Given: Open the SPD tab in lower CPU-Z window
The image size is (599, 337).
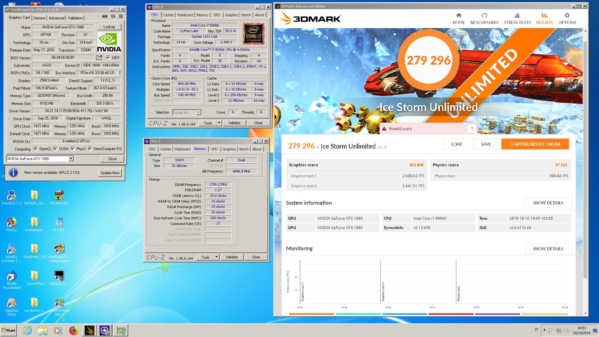Looking at the screenshot, I should point(214,149).
